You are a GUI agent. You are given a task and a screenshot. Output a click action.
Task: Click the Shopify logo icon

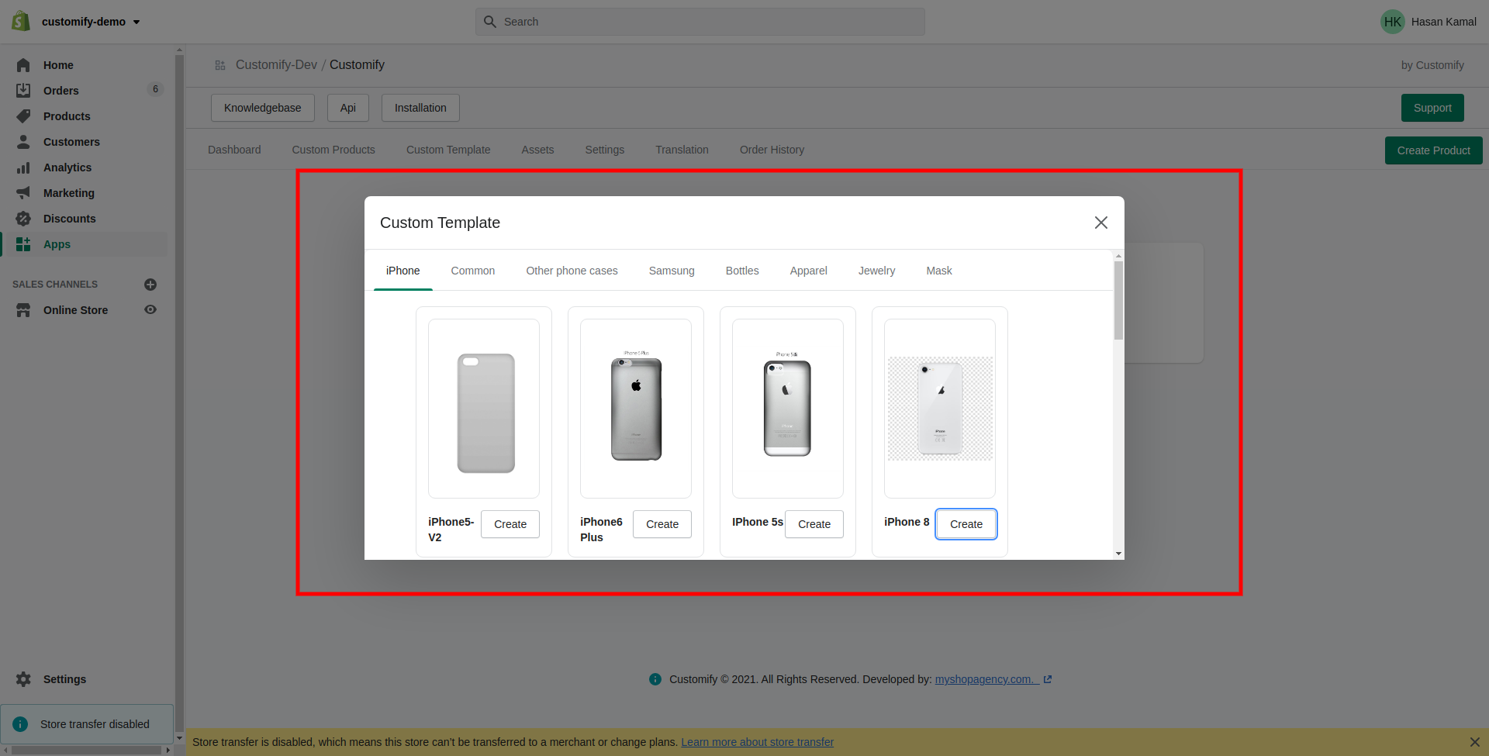pos(21,21)
